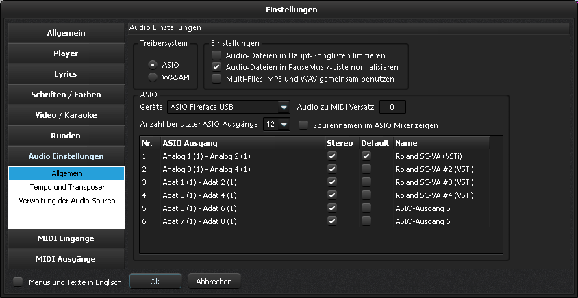Enable Spurennamen im ASIO Mixer zeigen
This screenshot has width=578, height=298.
click(x=303, y=125)
